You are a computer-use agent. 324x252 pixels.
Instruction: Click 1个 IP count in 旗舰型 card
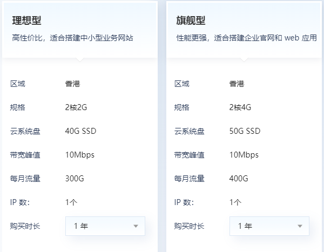click(235, 202)
